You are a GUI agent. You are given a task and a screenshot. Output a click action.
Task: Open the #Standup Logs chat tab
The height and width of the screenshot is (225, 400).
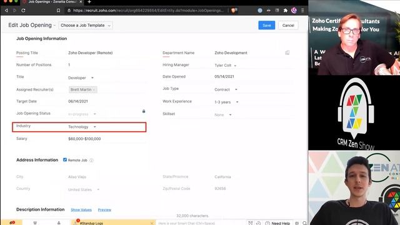(x=113, y=223)
